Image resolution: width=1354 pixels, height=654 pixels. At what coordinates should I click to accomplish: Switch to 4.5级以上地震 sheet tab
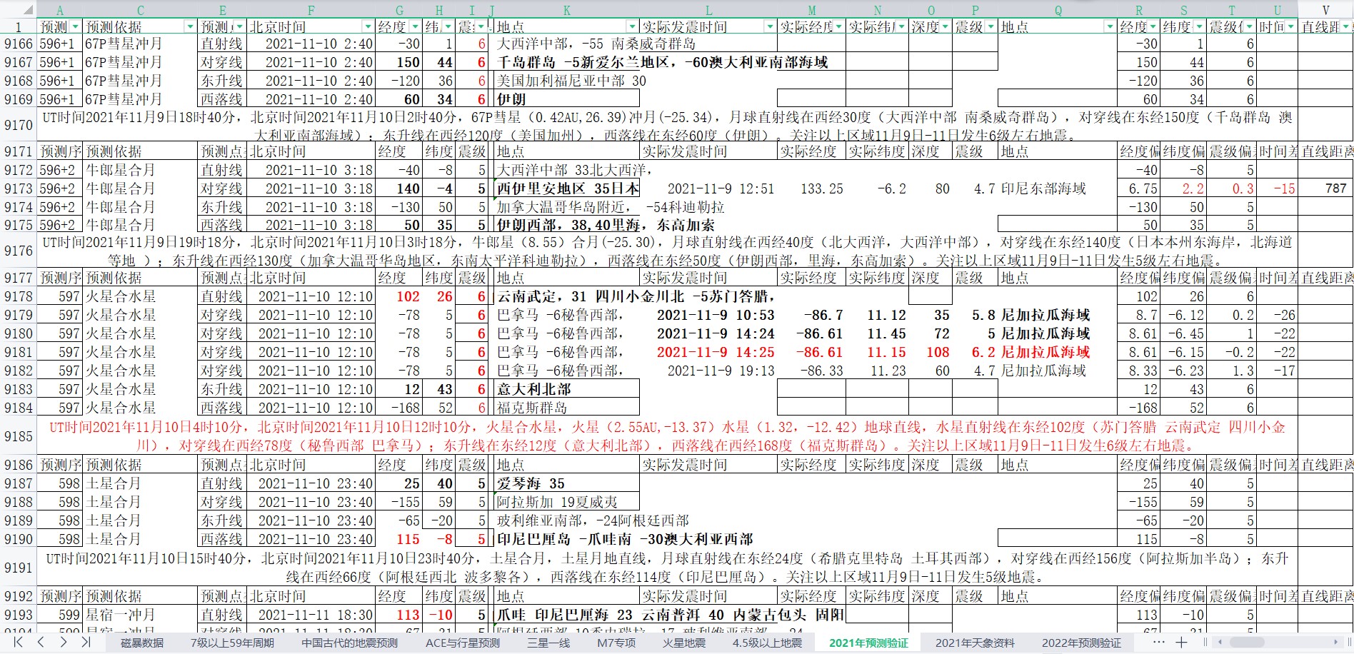point(766,643)
